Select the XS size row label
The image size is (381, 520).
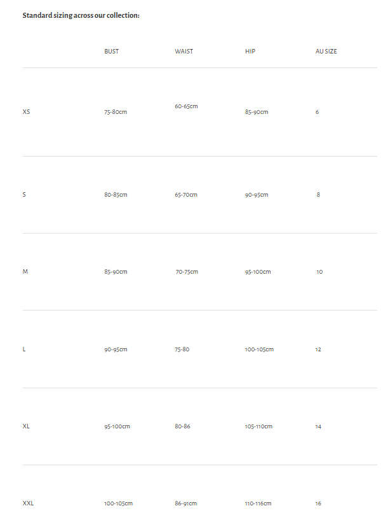pyautogui.click(x=26, y=112)
